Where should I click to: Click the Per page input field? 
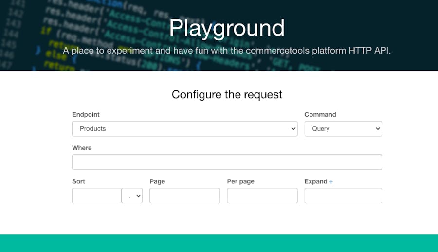[262, 196]
